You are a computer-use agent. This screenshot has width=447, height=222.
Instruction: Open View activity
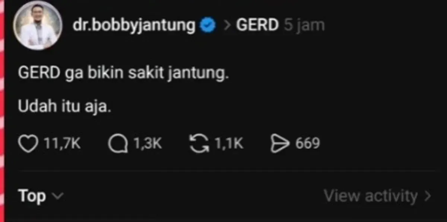(x=371, y=196)
